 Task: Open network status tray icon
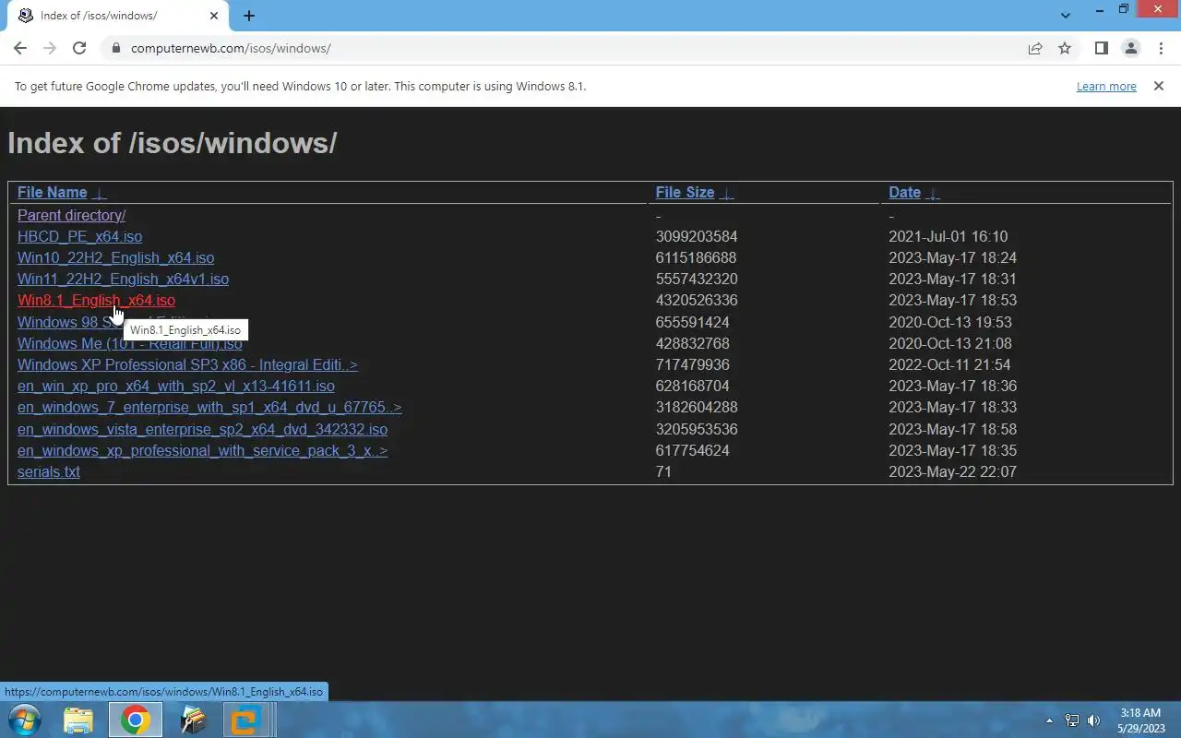point(1072,720)
